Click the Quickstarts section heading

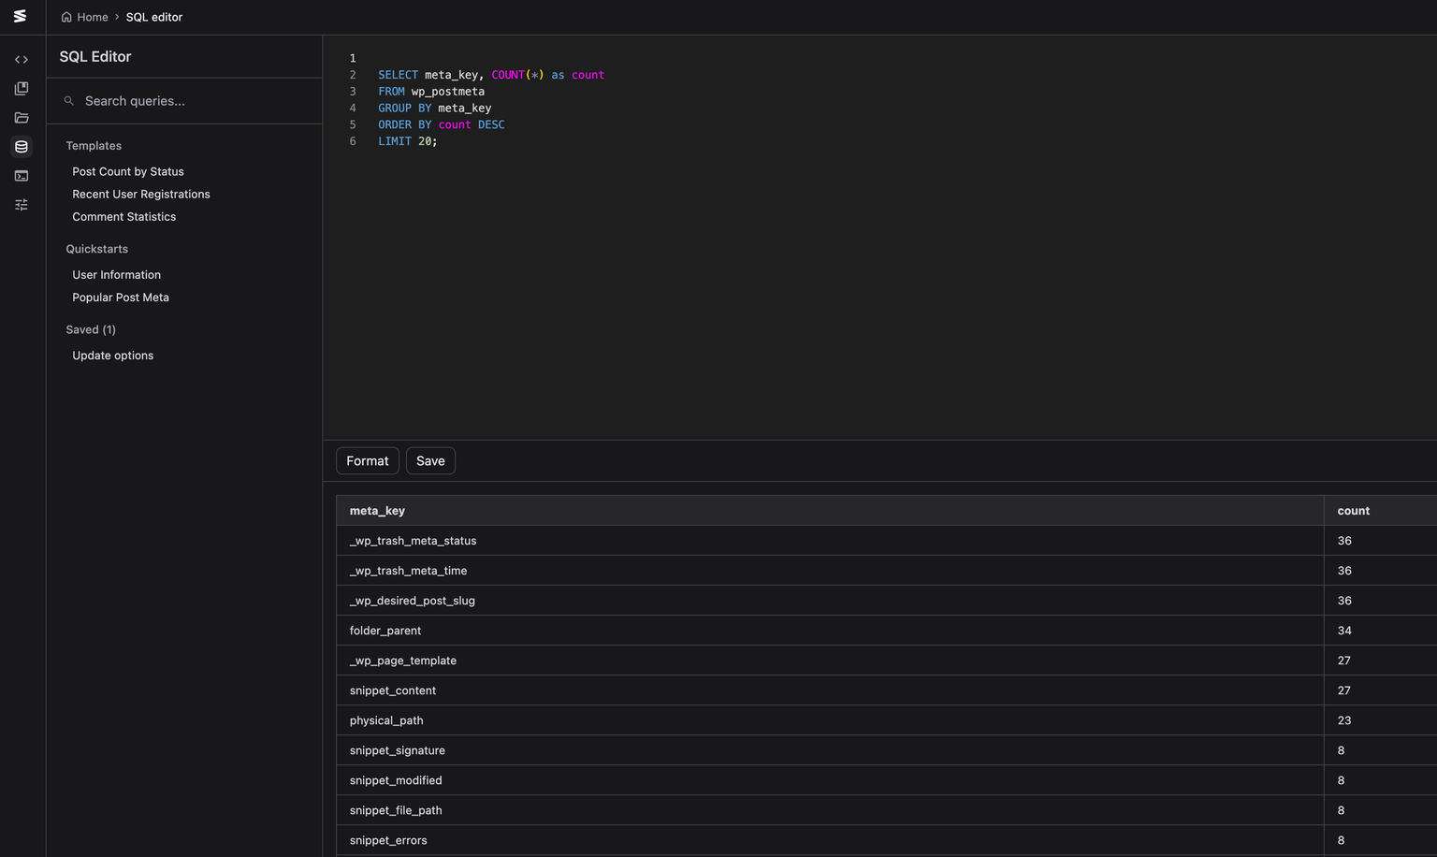[97, 249]
